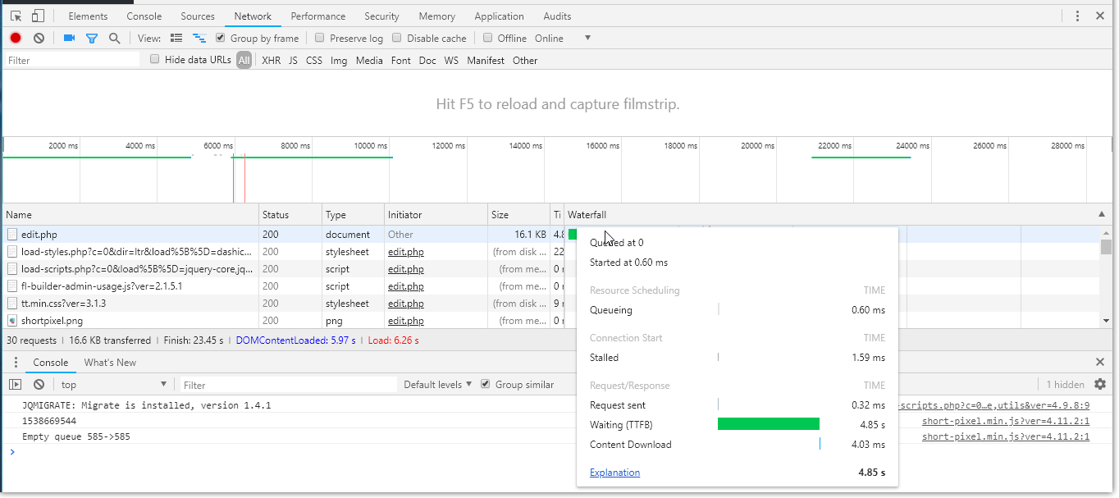Sort requests by Size column

point(518,215)
